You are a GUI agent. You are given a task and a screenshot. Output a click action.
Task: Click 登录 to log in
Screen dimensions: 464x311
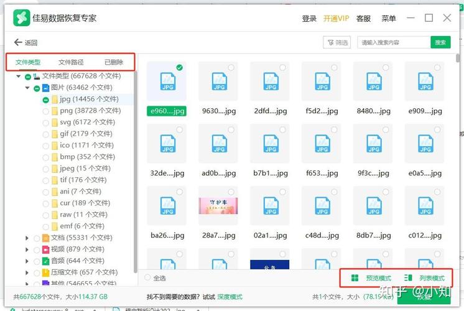pyautogui.click(x=309, y=18)
